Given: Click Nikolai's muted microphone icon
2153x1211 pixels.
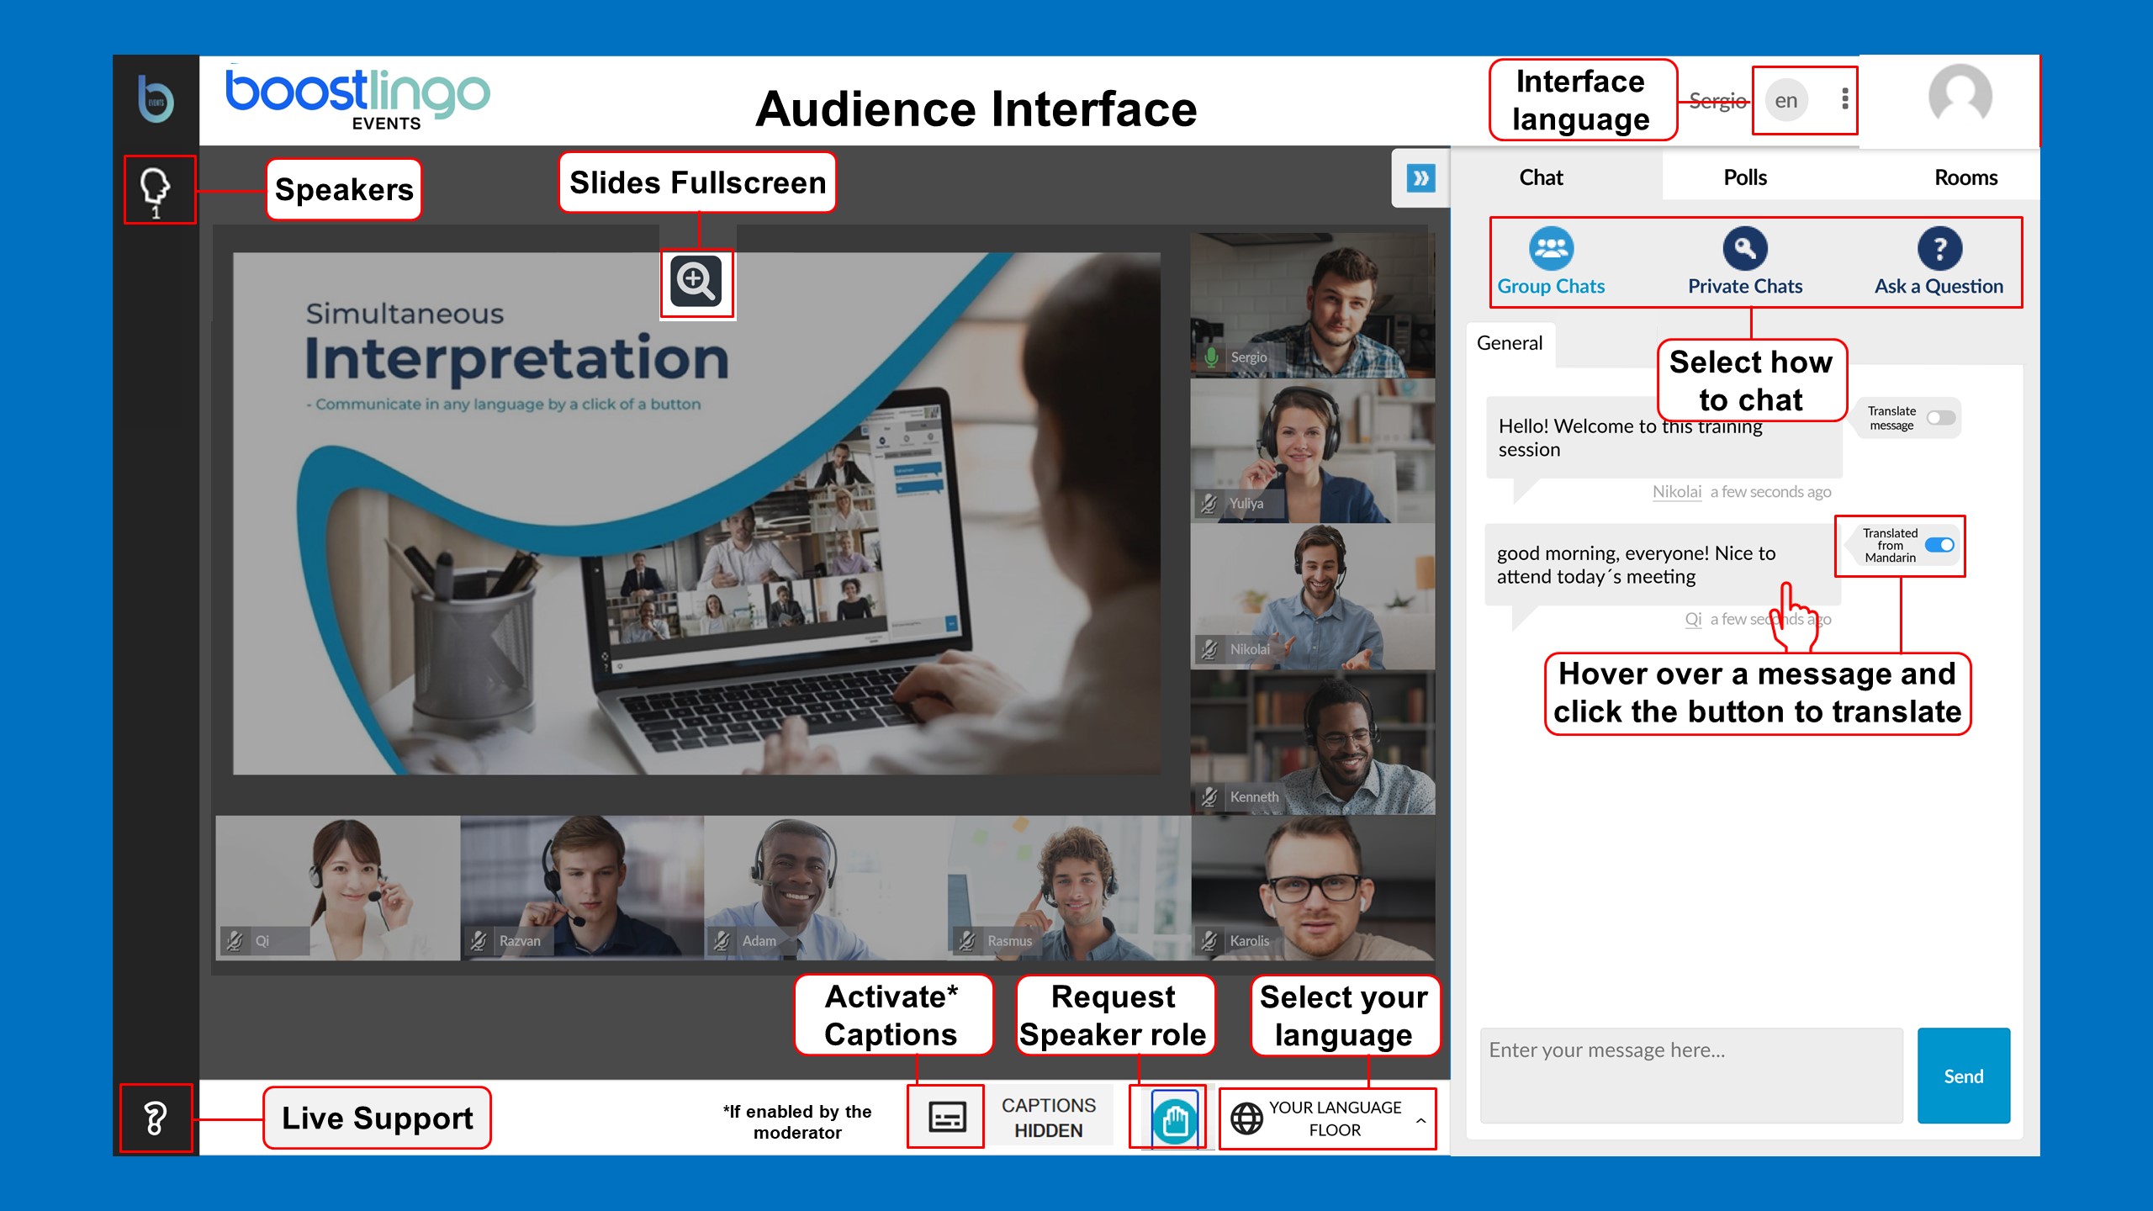Looking at the screenshot, I should click(1209, 648).
